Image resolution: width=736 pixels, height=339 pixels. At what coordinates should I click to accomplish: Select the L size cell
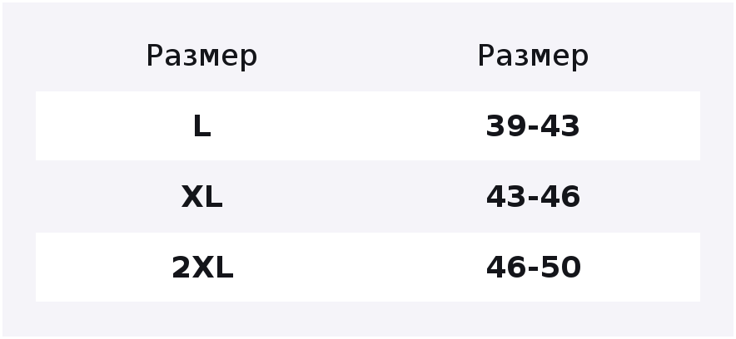click(x=201, y=126)
